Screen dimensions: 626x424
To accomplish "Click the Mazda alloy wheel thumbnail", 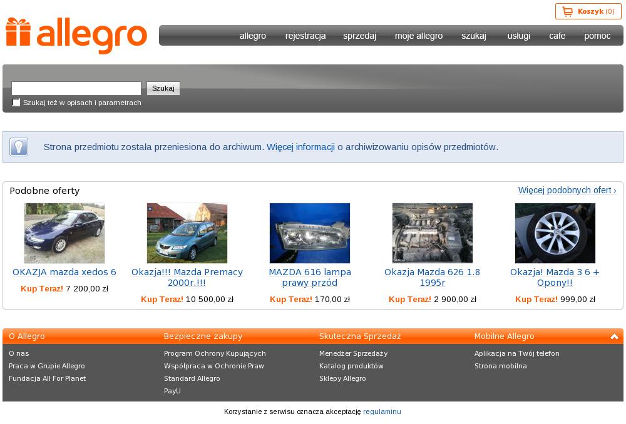I will click(555, 233).
